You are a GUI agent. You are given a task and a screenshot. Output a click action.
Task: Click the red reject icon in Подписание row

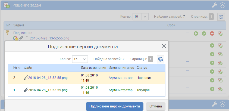[x=212, y=33]
